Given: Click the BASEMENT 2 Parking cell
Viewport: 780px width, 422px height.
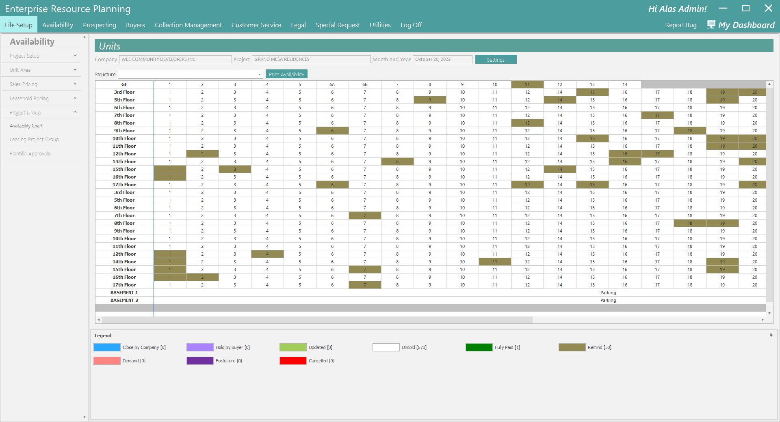Looking at the screenshot, I should 460,300.
